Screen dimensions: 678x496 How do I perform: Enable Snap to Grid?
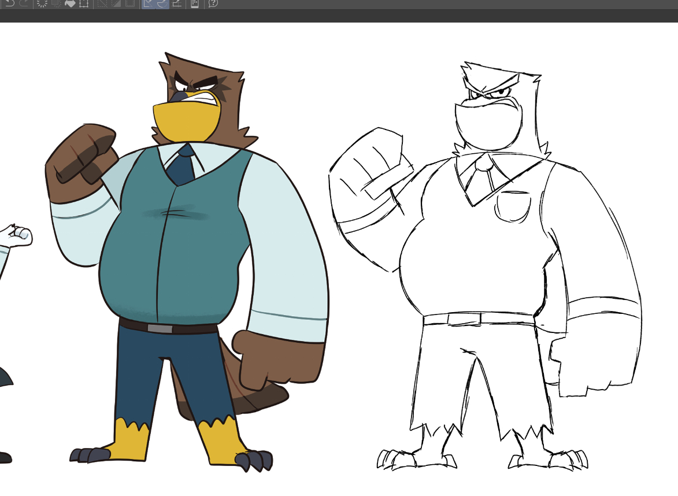tap(176, 3)
